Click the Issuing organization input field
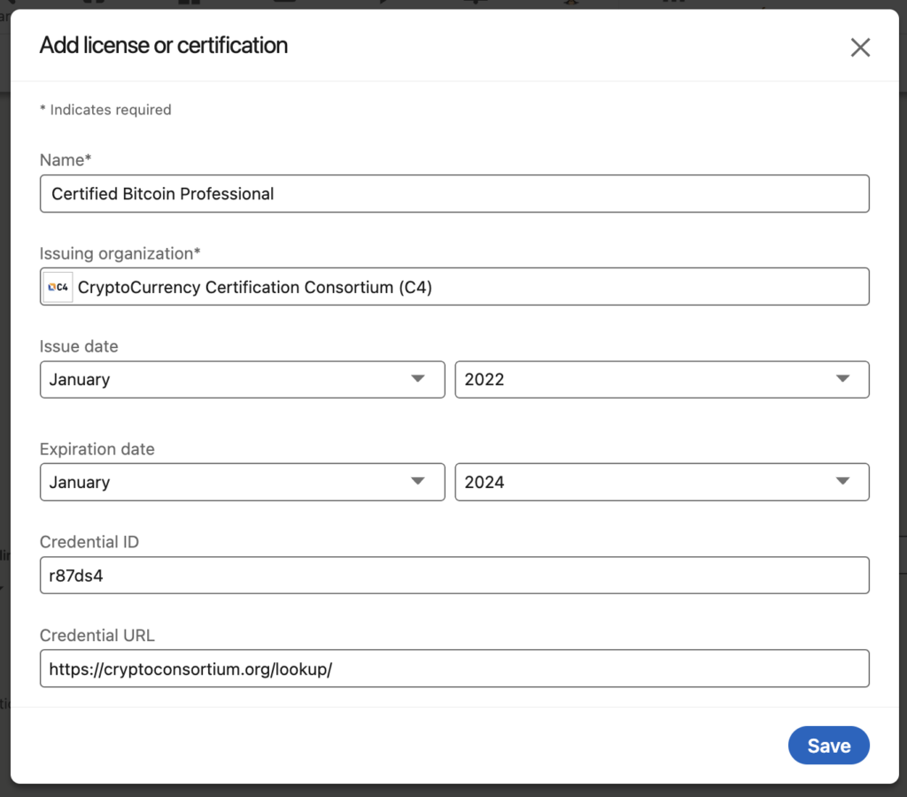The width and height of the screenshot is (907, 797). (454, 287)
